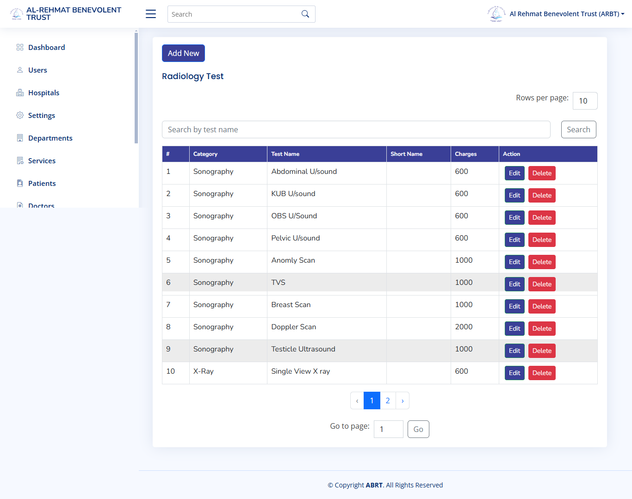Click inside the Search by test name field
Image resolution: width=632 pixels, height=499 pixels.
[x=356, y=129]
